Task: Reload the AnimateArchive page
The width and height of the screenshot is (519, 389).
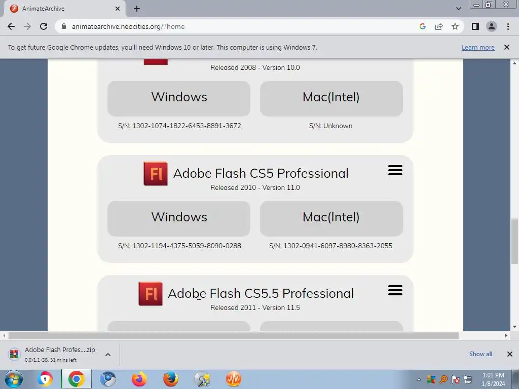Action: point(44,26)
